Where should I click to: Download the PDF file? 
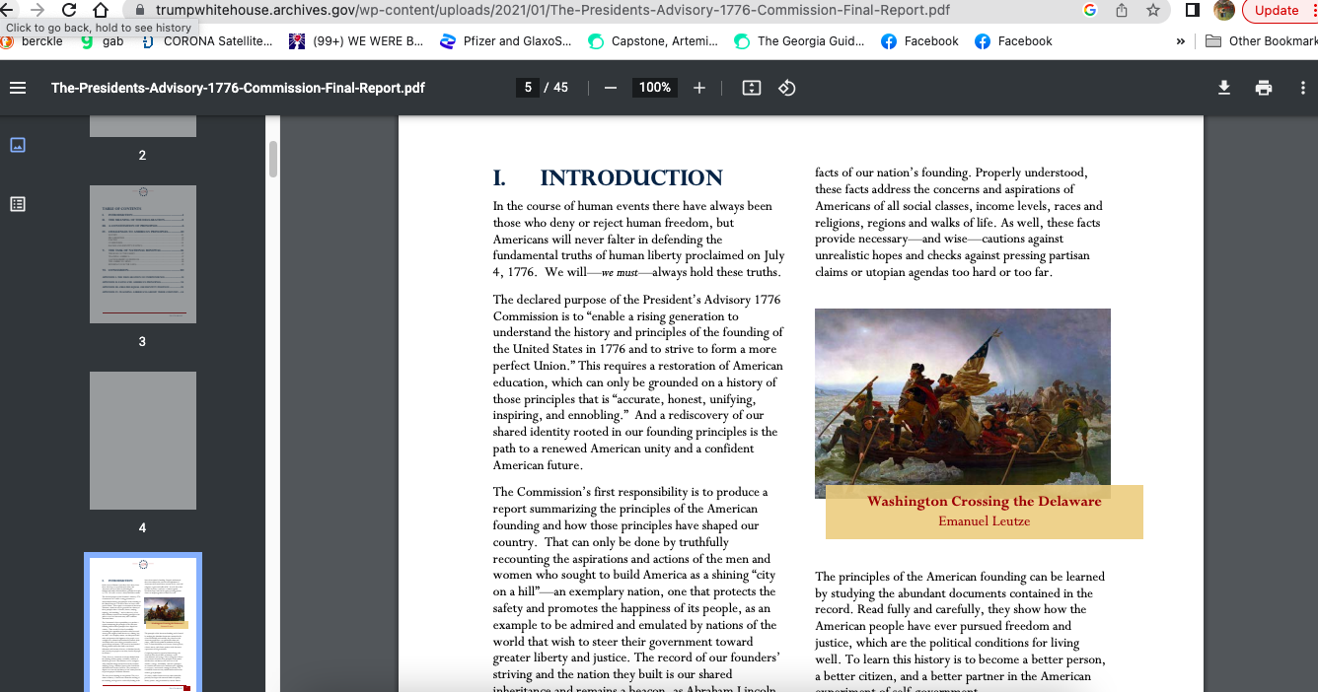(1224, 88)
